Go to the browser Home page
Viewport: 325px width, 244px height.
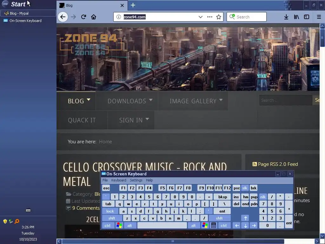(94, 17)
